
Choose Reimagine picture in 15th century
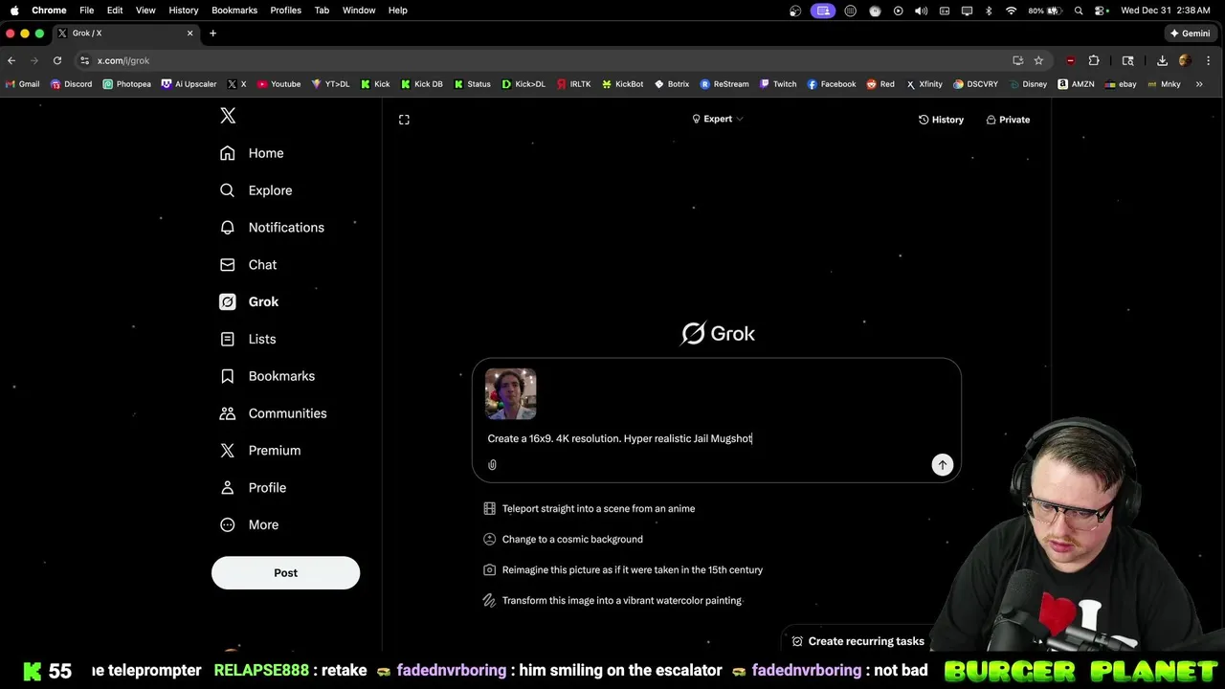(x=623, y=570)
